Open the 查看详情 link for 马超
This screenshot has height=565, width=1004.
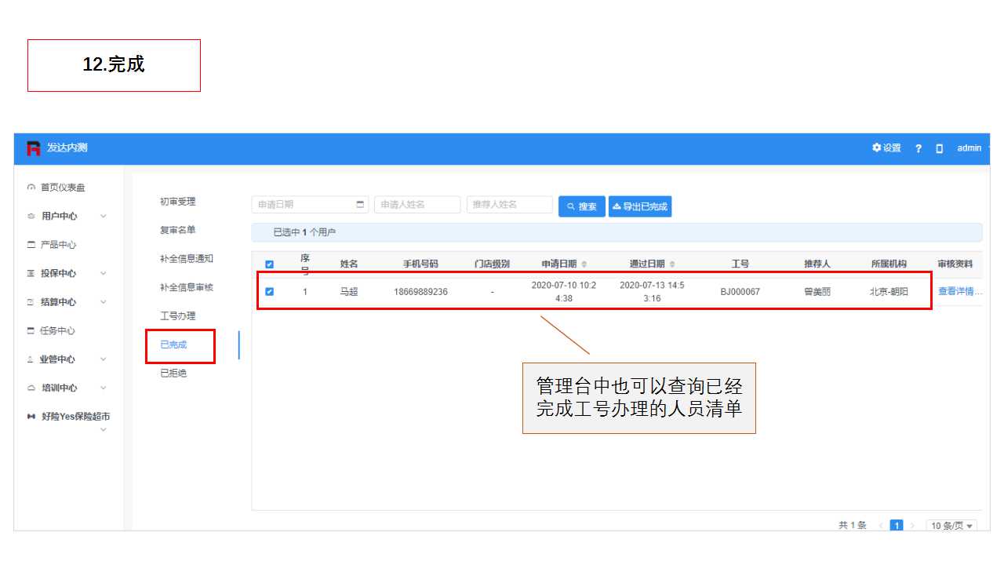960,292
